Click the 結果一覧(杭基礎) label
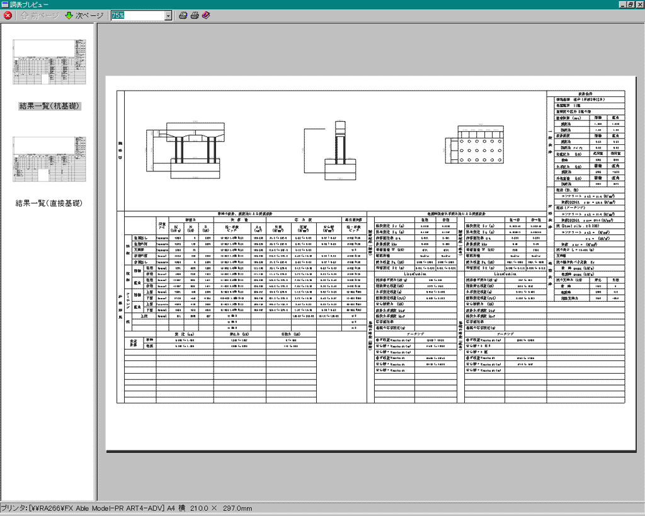Image resolution: width=645 pixels, height=516 pixels. (49, 106)
